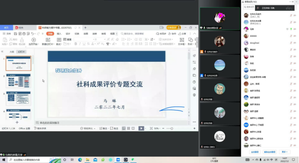The image size is (299, 163).
Task: Click the Share button in WPS
Action: (182, 34)
